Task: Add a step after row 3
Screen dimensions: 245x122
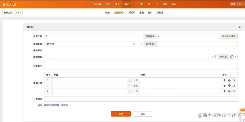Action: [224, 91]
